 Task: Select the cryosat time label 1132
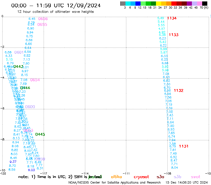(178, 91)
